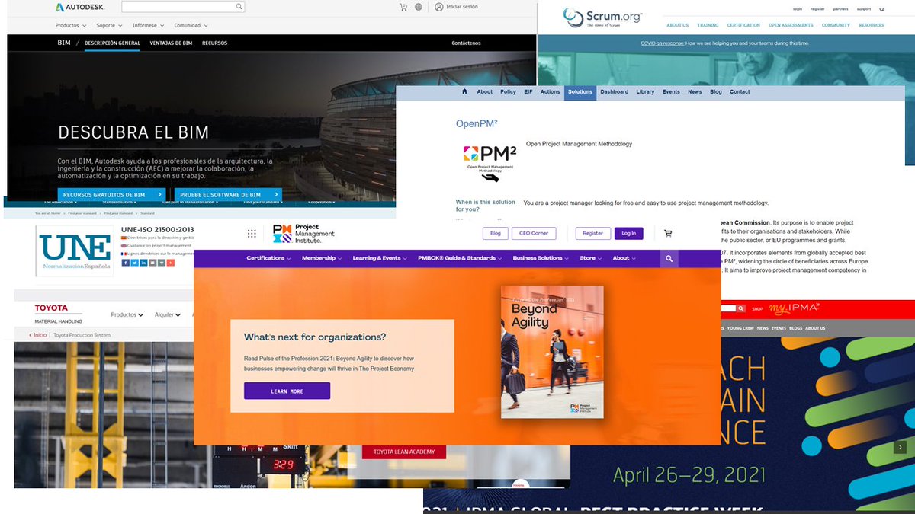Click the search magnifier in Autodesk search box
The height and width of the screenshot is (514, 915).
coord(239,7)
